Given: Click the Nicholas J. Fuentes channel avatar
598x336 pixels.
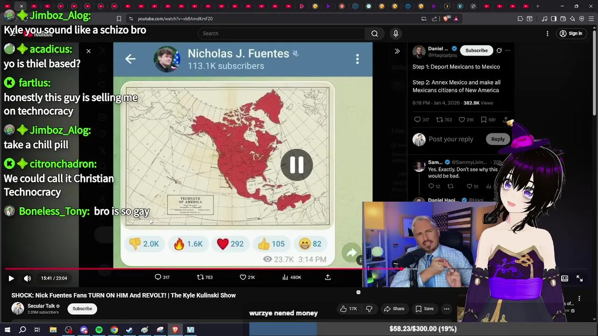Looking at the screenshot, I should pyautogui.click(x=167, y=59).
